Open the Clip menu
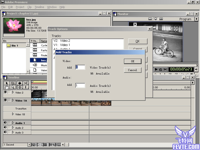 (x=29, y=7)
